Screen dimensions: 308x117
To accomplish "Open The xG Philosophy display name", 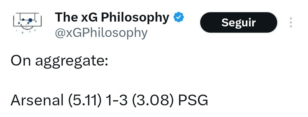I will point(112,18).
